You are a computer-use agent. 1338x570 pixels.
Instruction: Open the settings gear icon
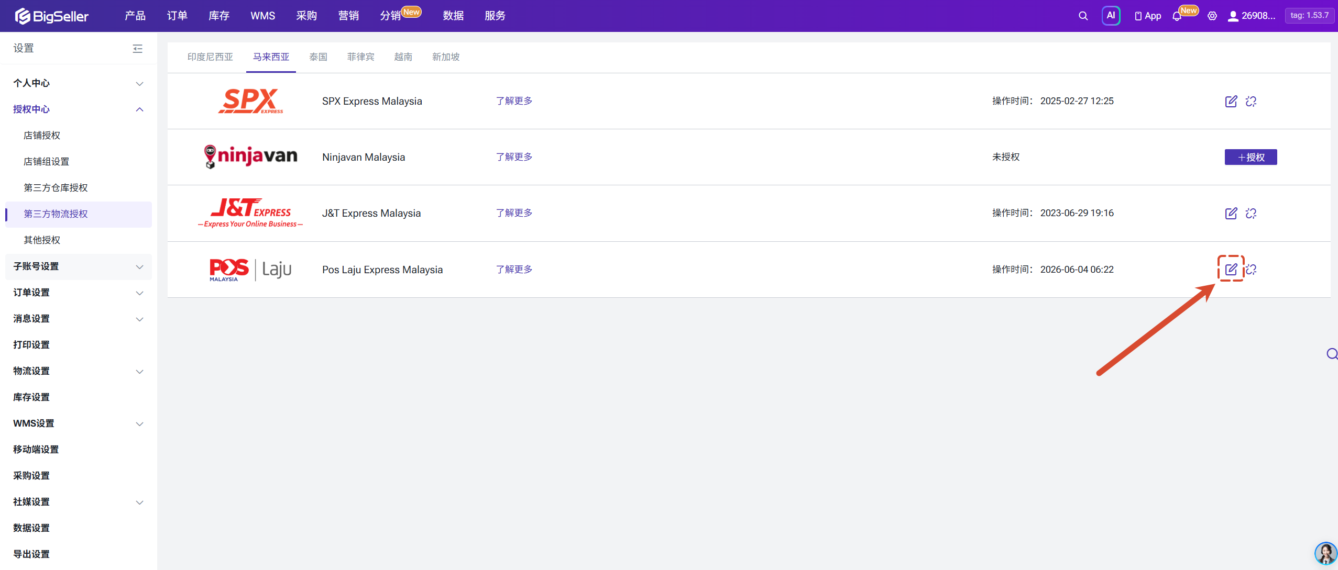1212,16
